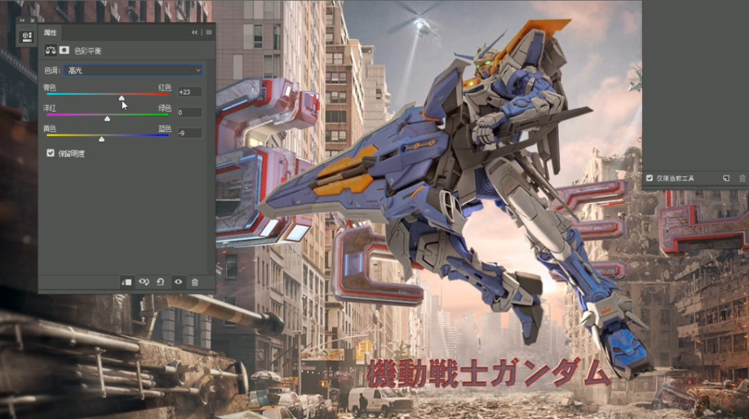Click the cyan-red slider handle
The height and width of the screenshot is (419, 749).
click(121, 98)
